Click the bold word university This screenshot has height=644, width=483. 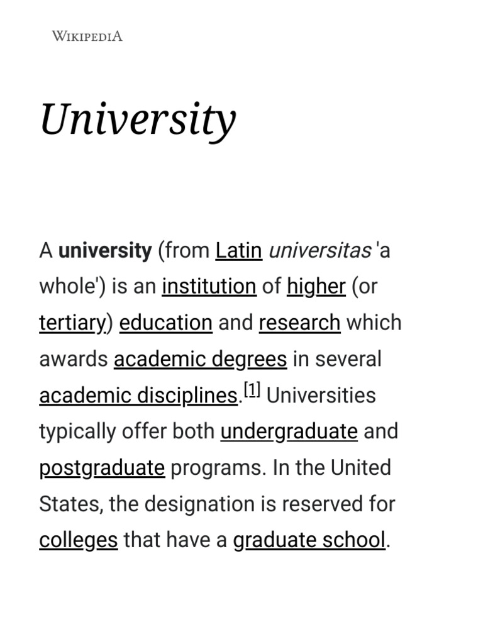click(x=105, y=250)
